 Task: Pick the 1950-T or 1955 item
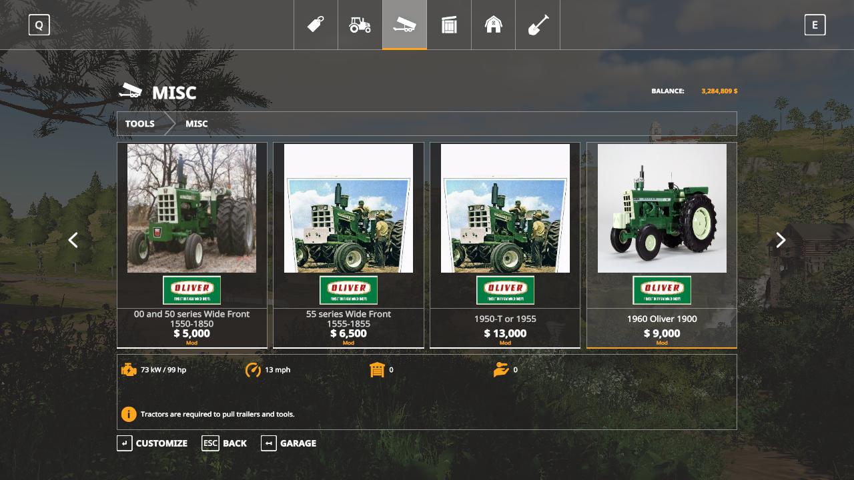click(505, 245)
